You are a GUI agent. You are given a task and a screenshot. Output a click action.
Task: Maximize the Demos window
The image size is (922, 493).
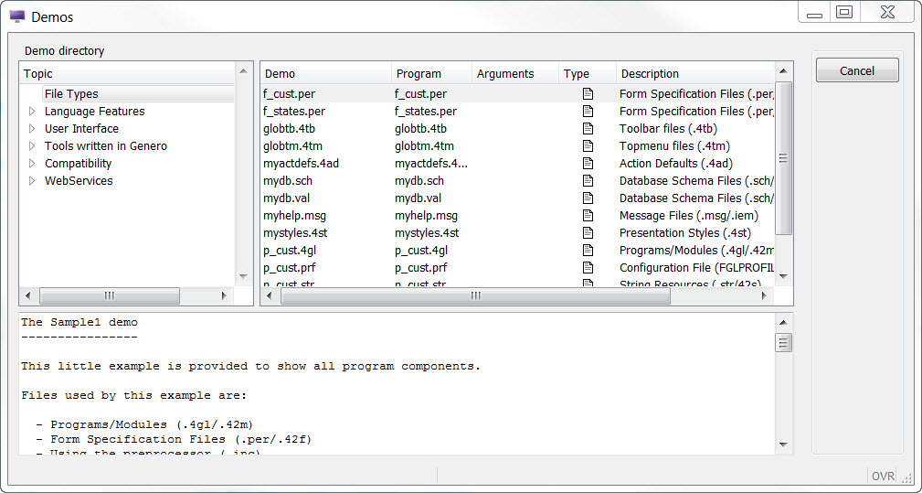844,12
